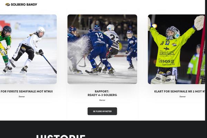Open the RAPPORT: READY 4-3 SOLBERG headline
The image size is (207, 138).
[x=102, y=93]
